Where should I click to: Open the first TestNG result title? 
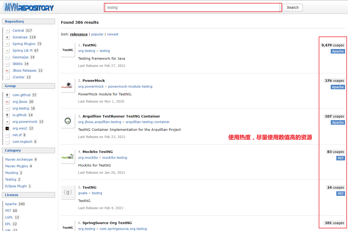(89, 45)
